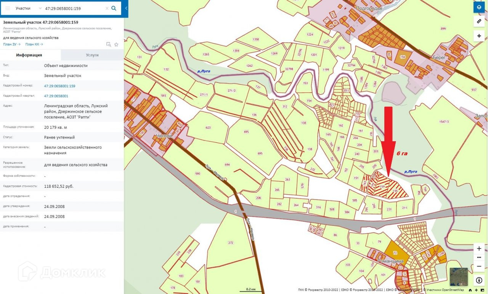
Task: Collapse the left information panel with the chevron
Action: [x=126, y=8]
